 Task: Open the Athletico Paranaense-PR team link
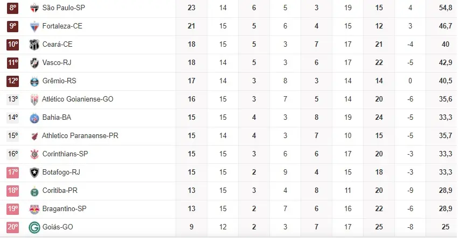point(80,136)
